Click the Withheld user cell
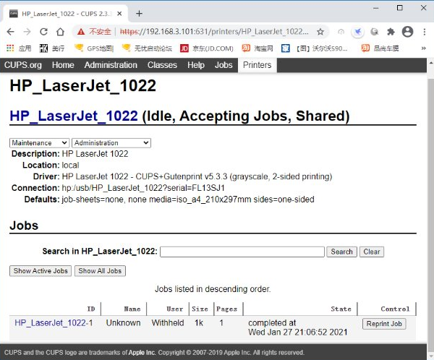This screenshot has width=434, height=360. pyautogui.click(x=168, y=322)
